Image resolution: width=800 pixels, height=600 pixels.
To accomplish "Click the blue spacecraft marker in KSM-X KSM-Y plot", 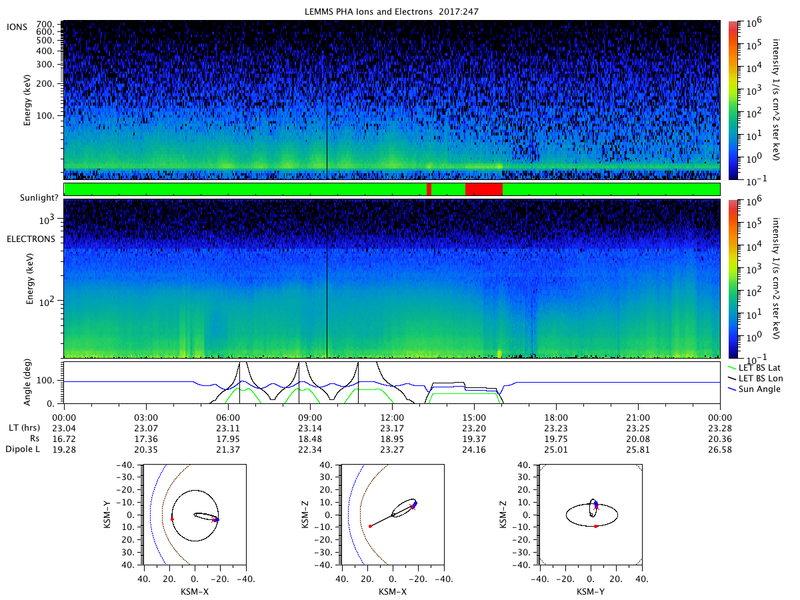I will 217,519.
